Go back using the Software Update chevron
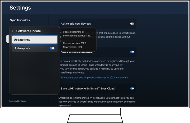The image size is (190, 123). coord(12,31)
